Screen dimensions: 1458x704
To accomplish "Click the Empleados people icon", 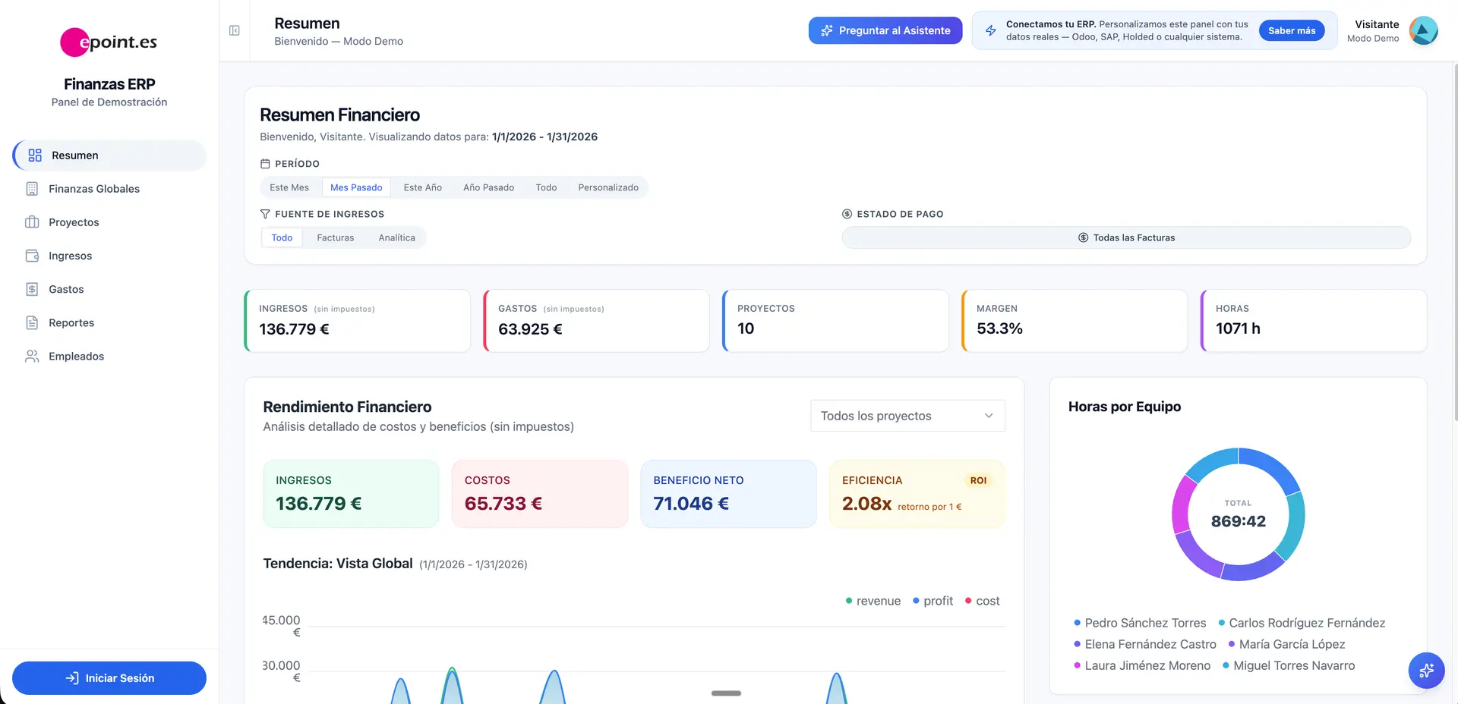I will pyautogui.click(x=32, y=356).
